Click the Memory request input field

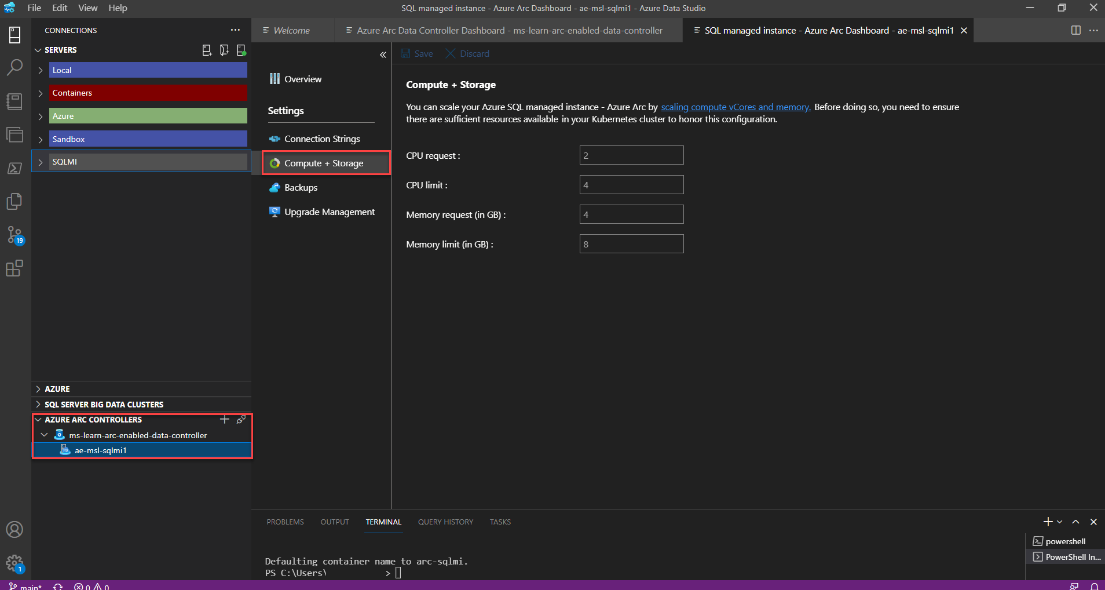click(631, 214)
